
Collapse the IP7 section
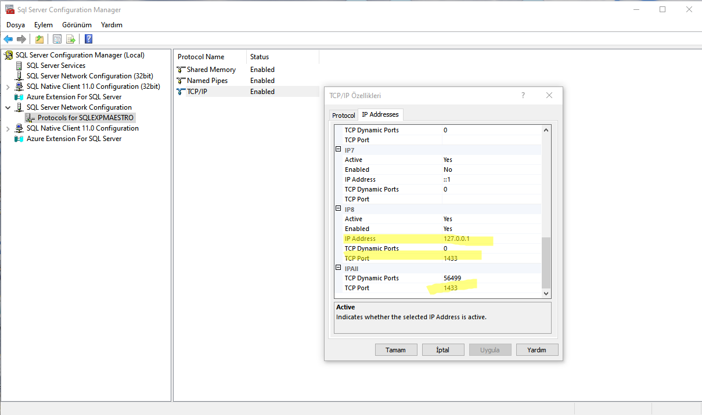coord(339,150)
